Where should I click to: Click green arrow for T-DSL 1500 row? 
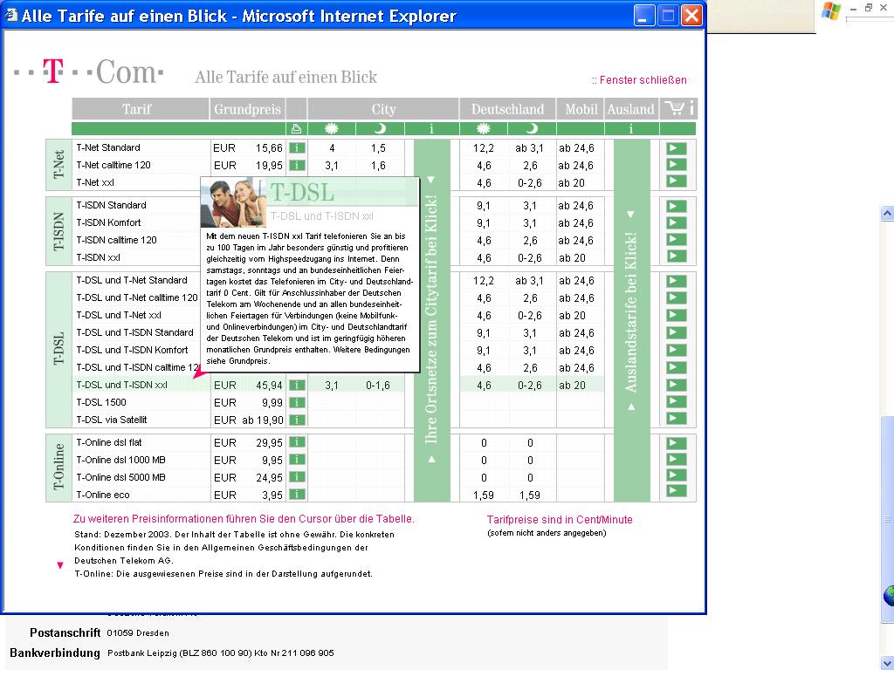[x=677, y=402]
